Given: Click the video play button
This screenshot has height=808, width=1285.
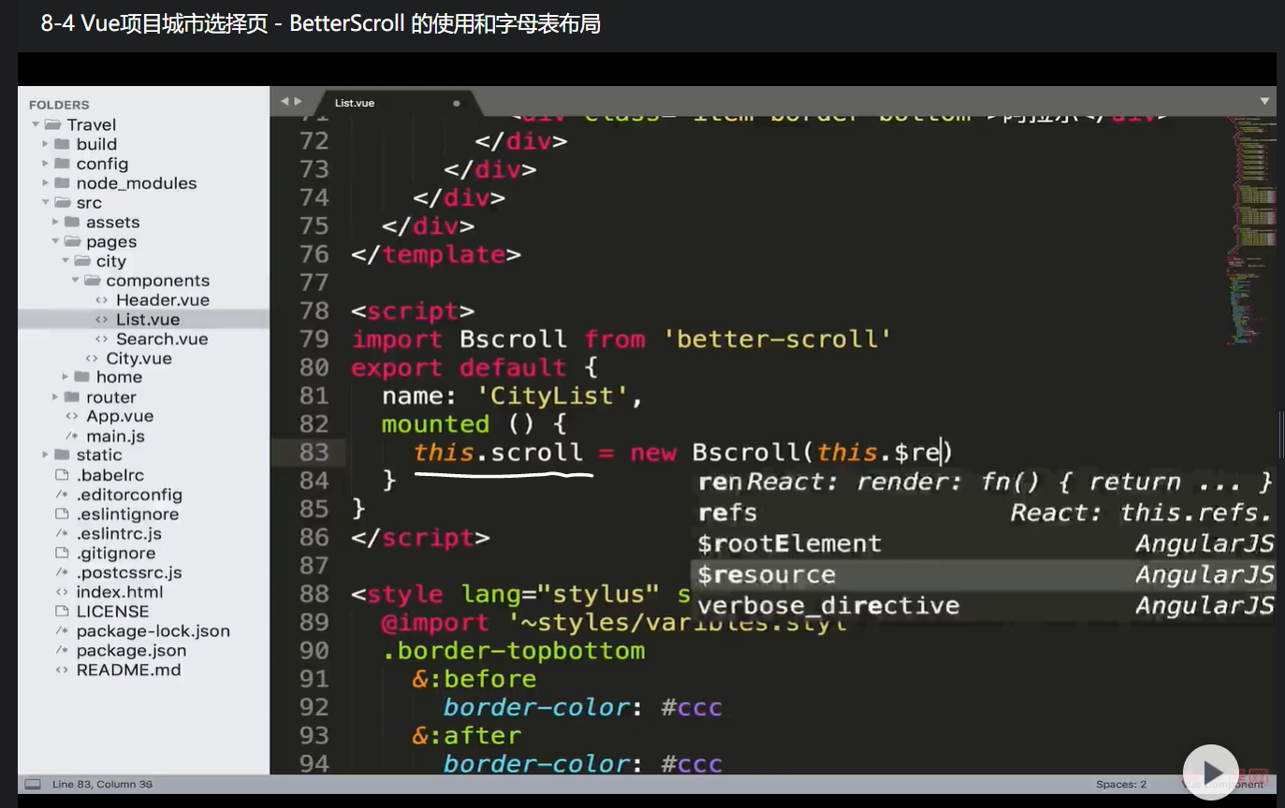Looking at the screenshot, I should [1211, 772].
